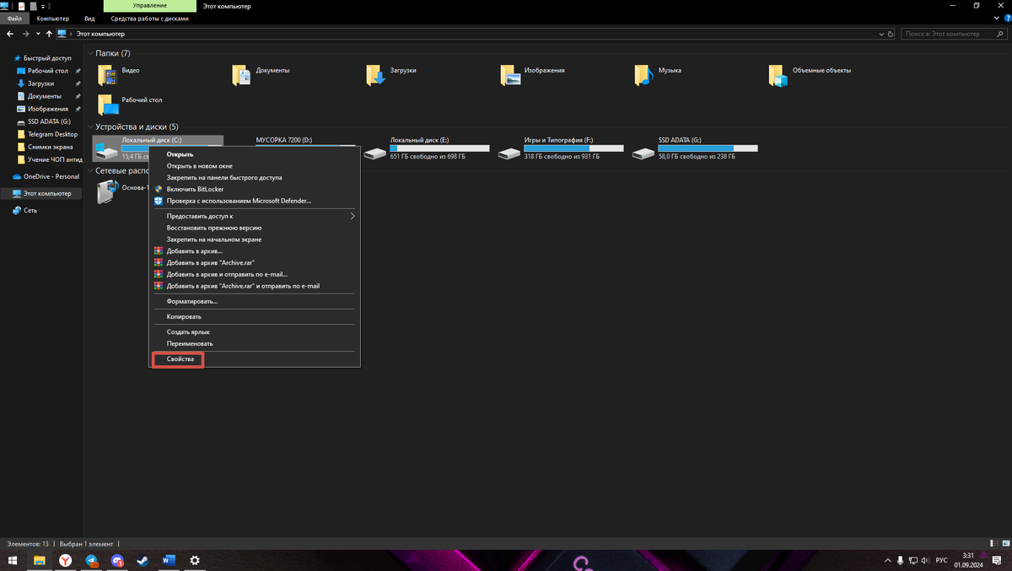Click the Игры и Типография (F:) usage bar
1012x571 pixels.
tap(573, 148)
